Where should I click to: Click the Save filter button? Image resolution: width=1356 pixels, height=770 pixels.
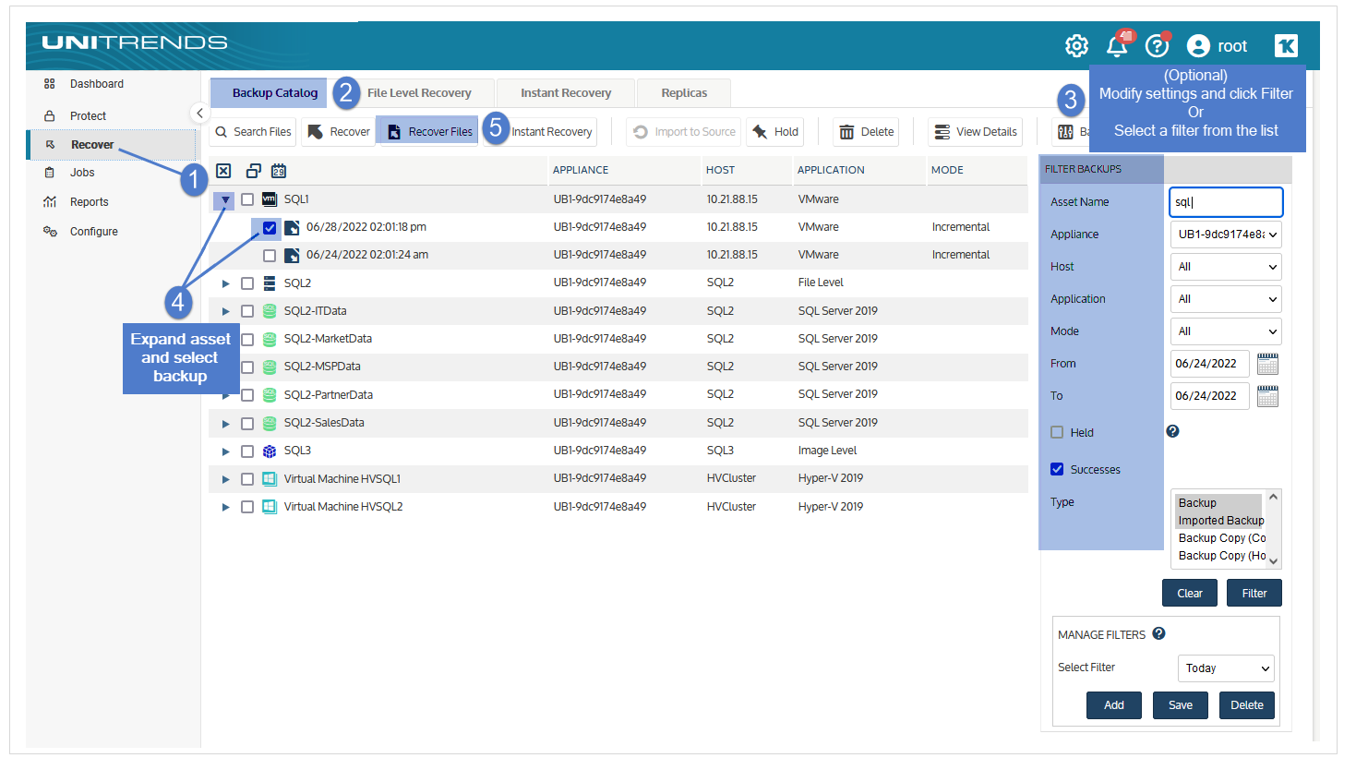pos(1181,704)
